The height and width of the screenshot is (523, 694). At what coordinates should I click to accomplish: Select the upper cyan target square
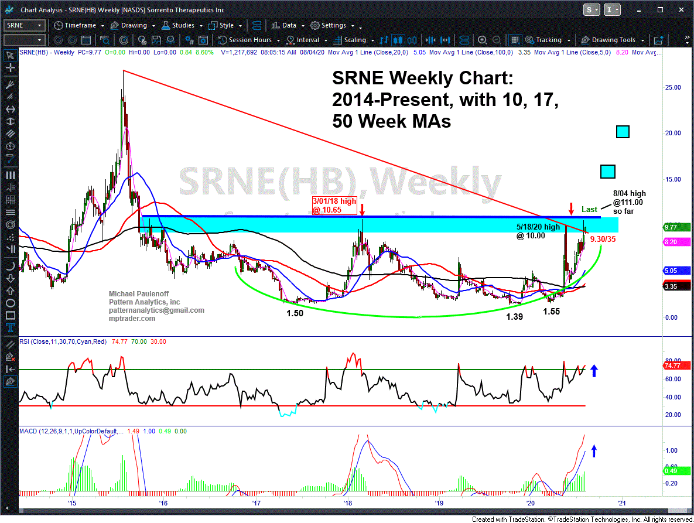tap(623, 132)
